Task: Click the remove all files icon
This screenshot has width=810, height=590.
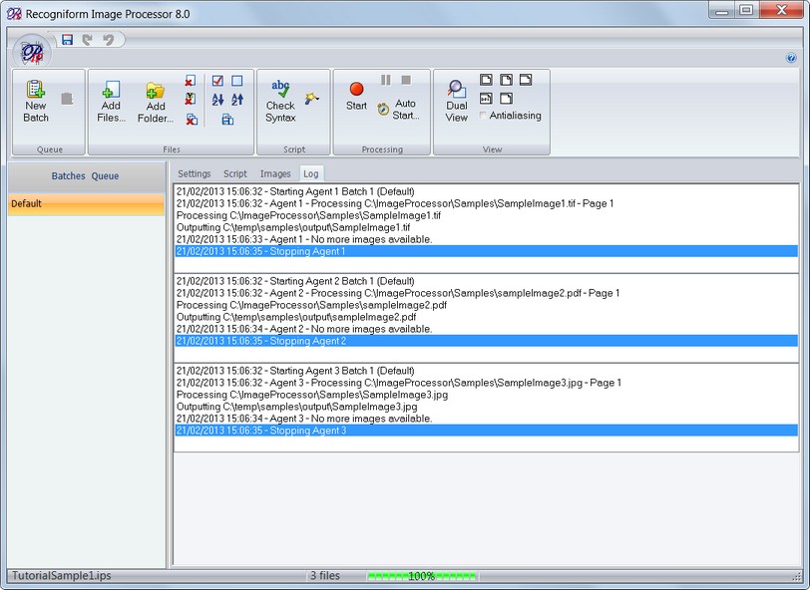Action: (192, 120)
